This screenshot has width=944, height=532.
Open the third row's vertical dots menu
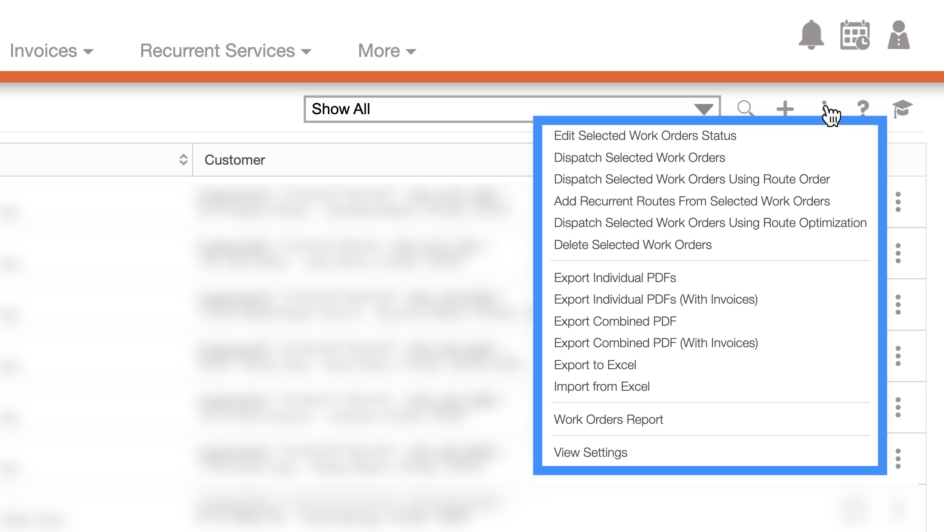tap(898, 305)
